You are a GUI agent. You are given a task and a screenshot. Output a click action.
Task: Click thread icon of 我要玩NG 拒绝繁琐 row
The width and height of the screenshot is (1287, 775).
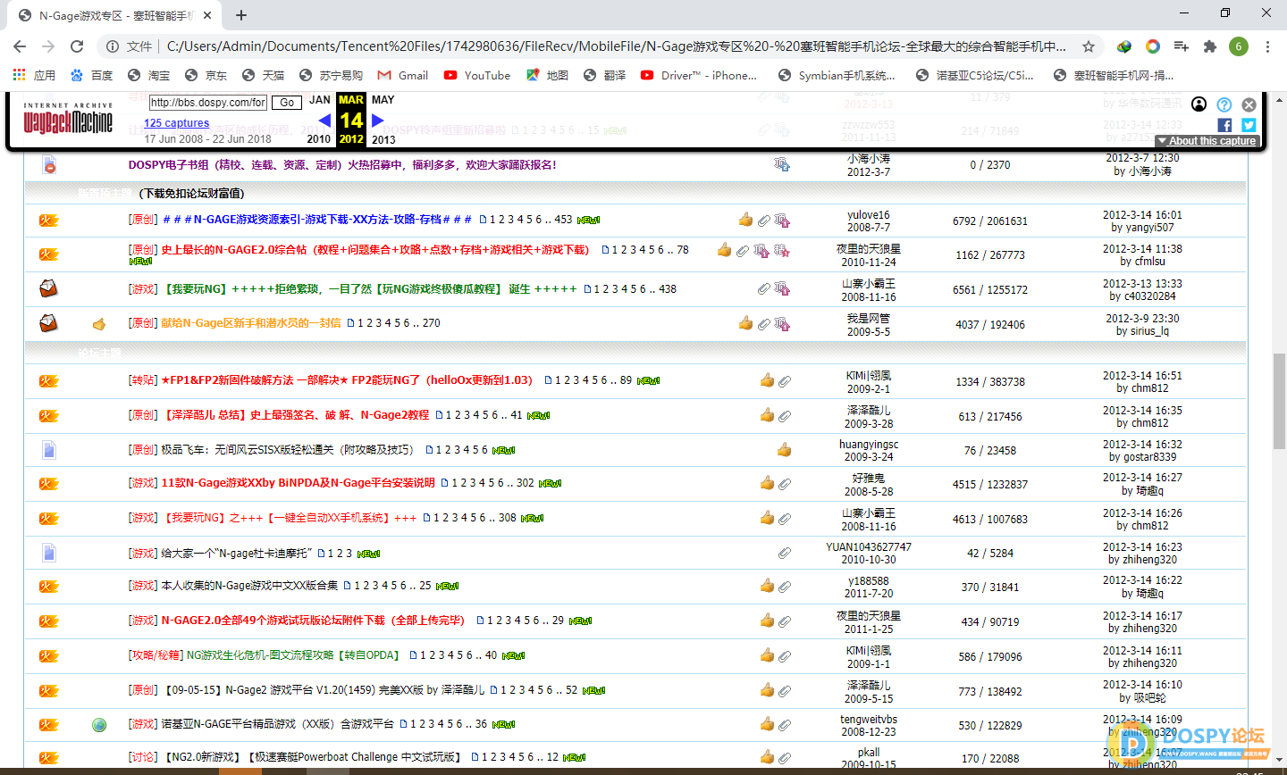coord(48,288)
